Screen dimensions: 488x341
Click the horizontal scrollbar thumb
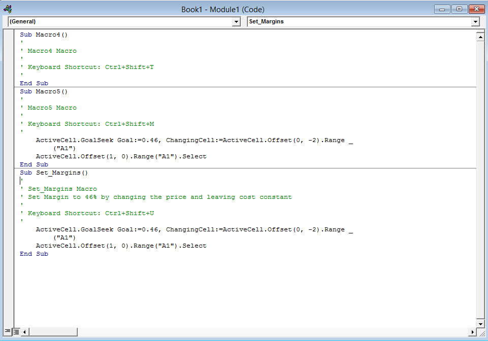click(53, 332)
